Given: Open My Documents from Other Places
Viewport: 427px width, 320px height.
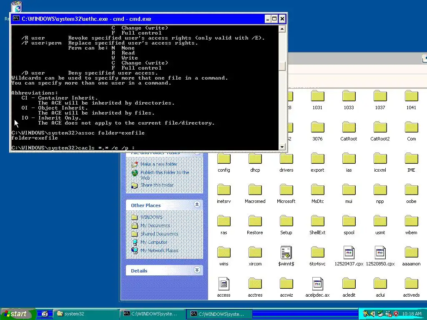Looking at the screenshot, I should click(x=155, y=225).
